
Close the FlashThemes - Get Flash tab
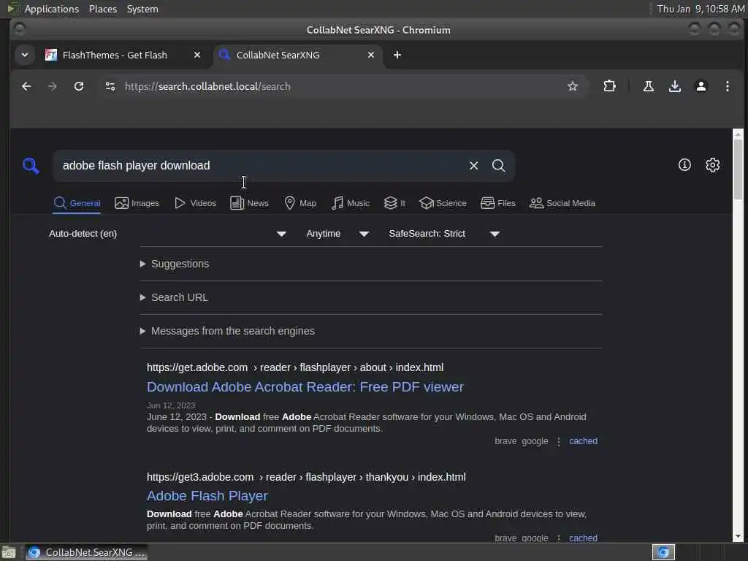click(x=197, y=55)
